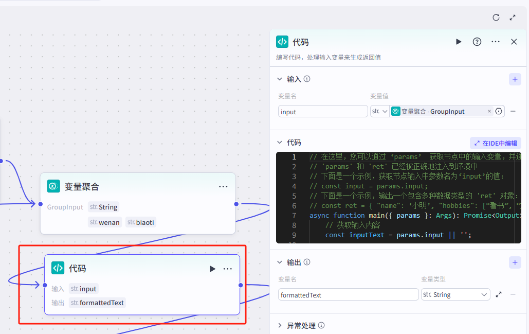Run the 代码 node on the canvas
Viewport: 529px width, 334px height.
click(212, 269)
